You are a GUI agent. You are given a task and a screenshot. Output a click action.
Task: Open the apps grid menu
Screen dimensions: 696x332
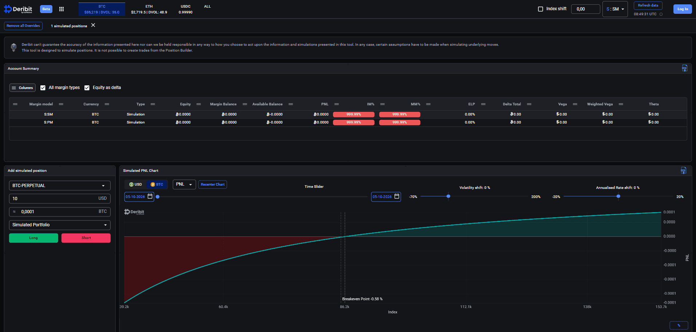(62, 9)
